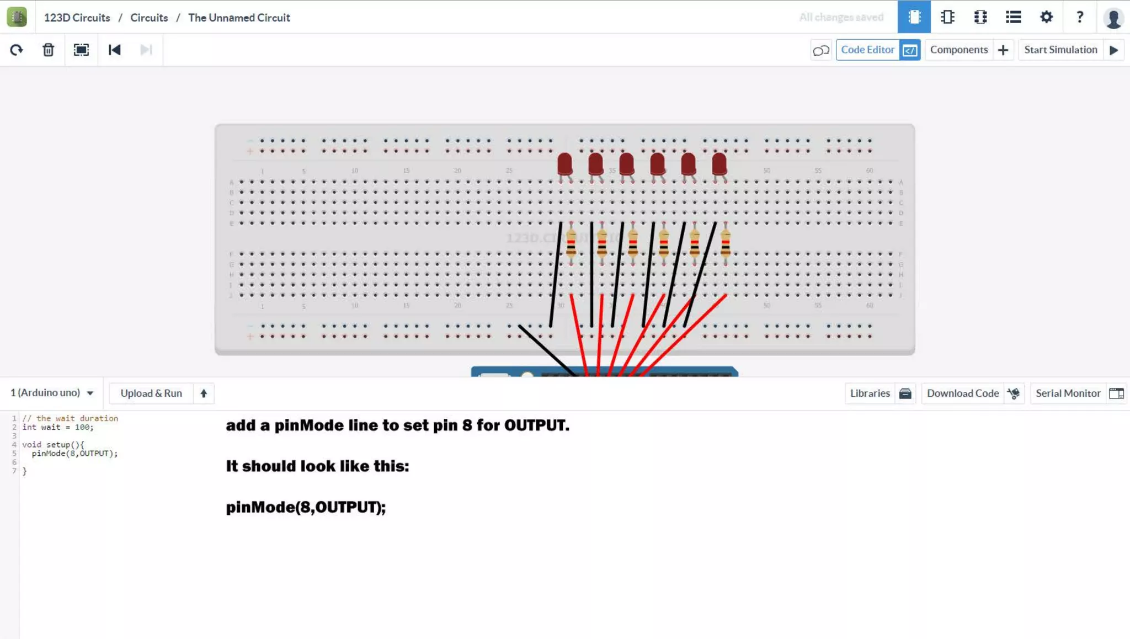
Task: Open the 123D Circuits breadcrumb link
Action: [x=77, y=18]
